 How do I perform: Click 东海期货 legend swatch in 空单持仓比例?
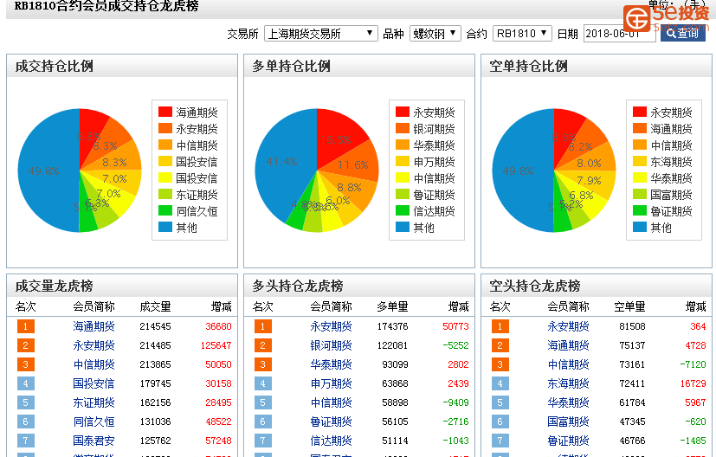(640, 161)
